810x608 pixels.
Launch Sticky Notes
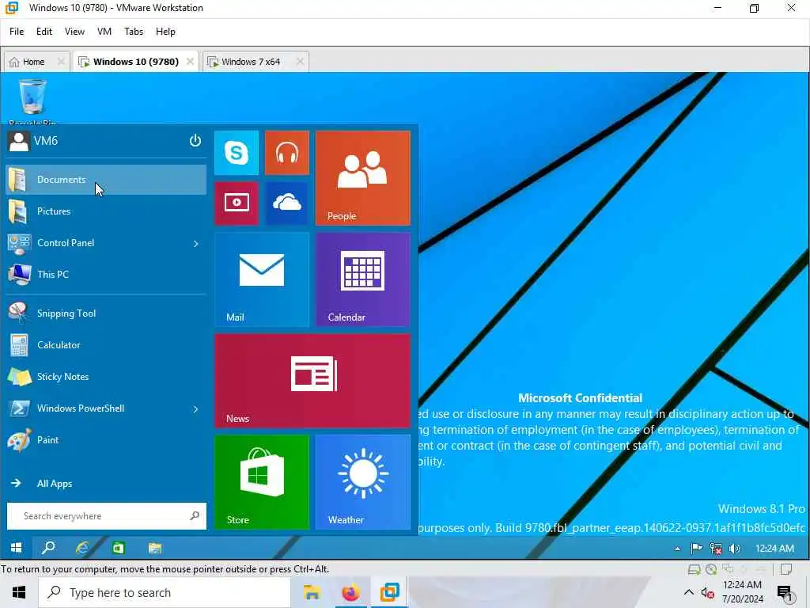106,376
